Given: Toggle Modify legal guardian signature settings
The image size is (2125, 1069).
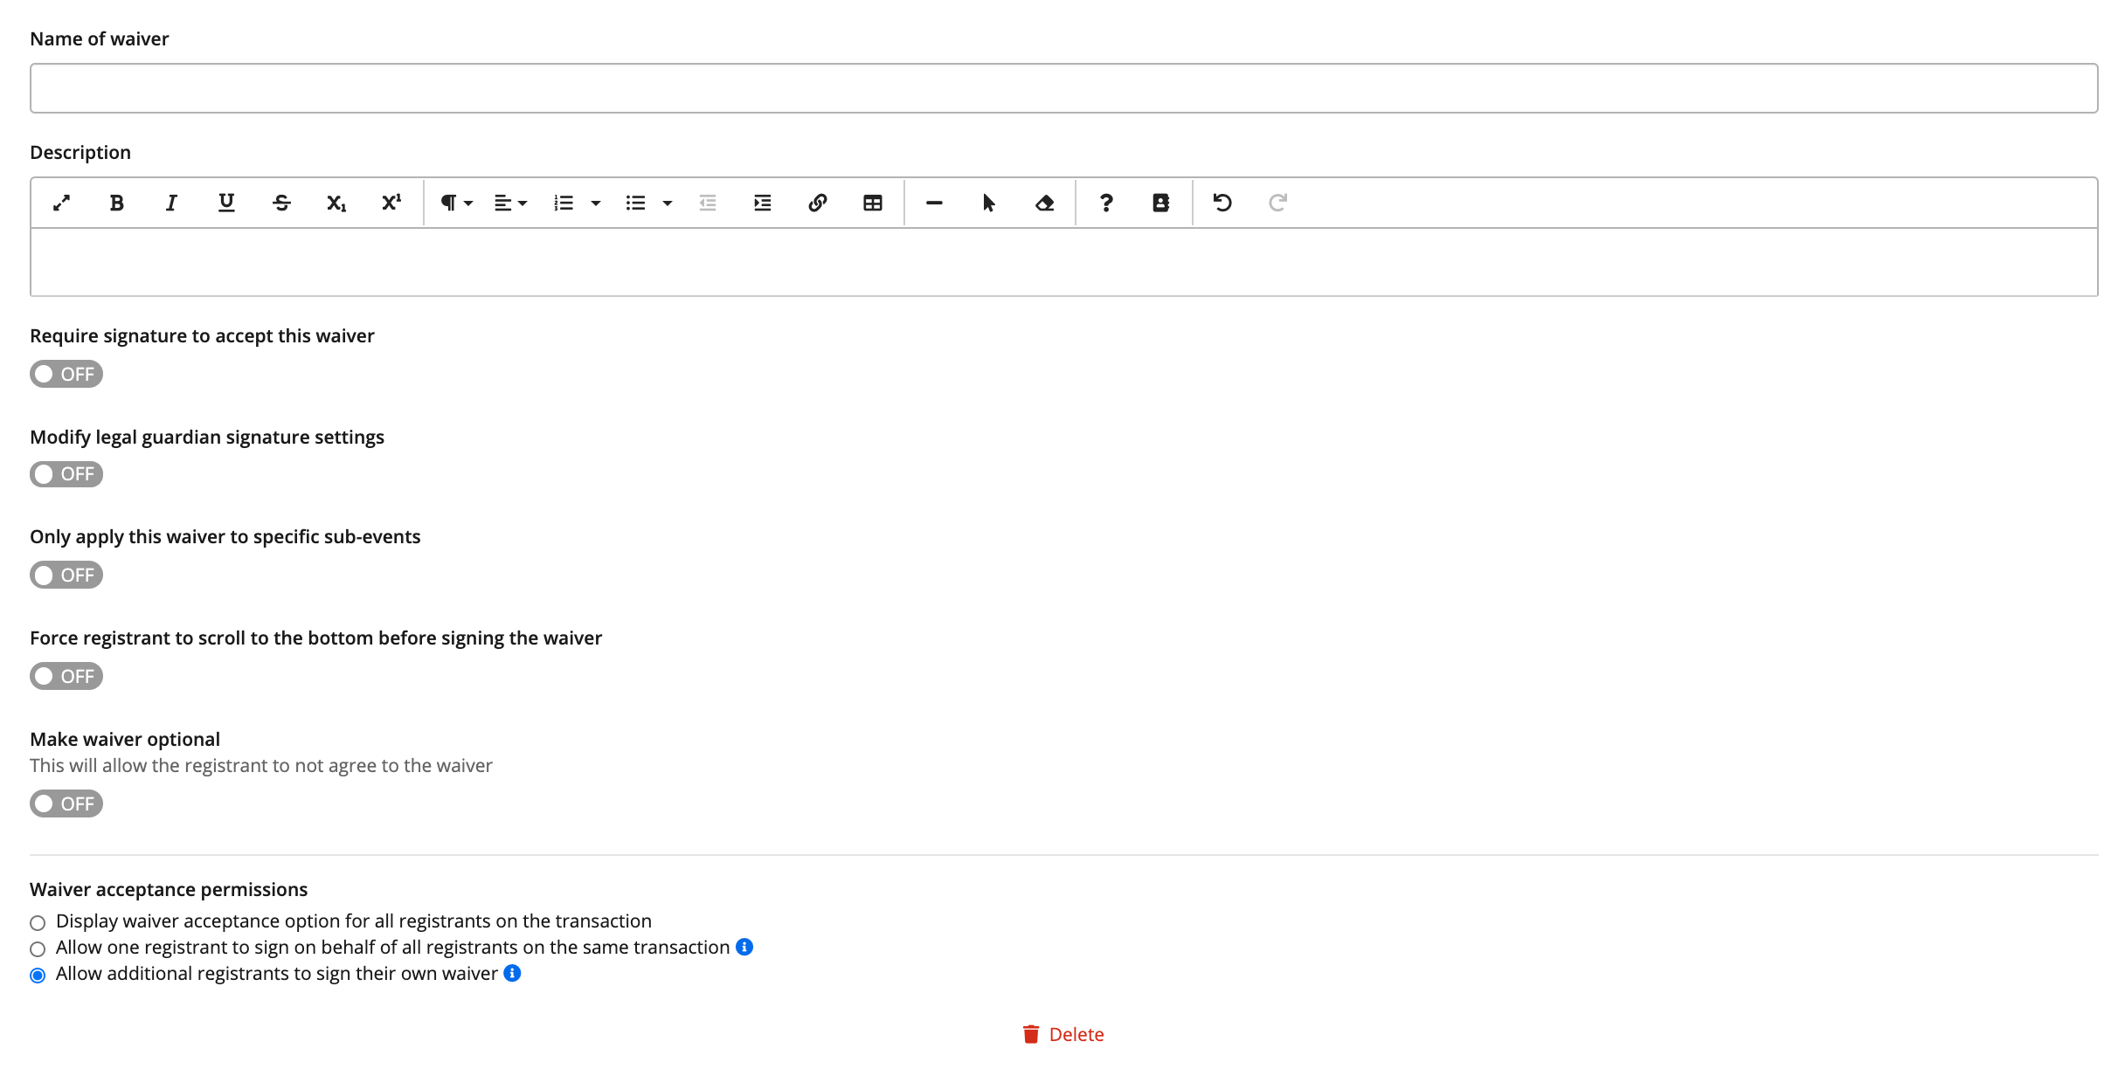Looking at the screenshot, I should click(66, 474).
